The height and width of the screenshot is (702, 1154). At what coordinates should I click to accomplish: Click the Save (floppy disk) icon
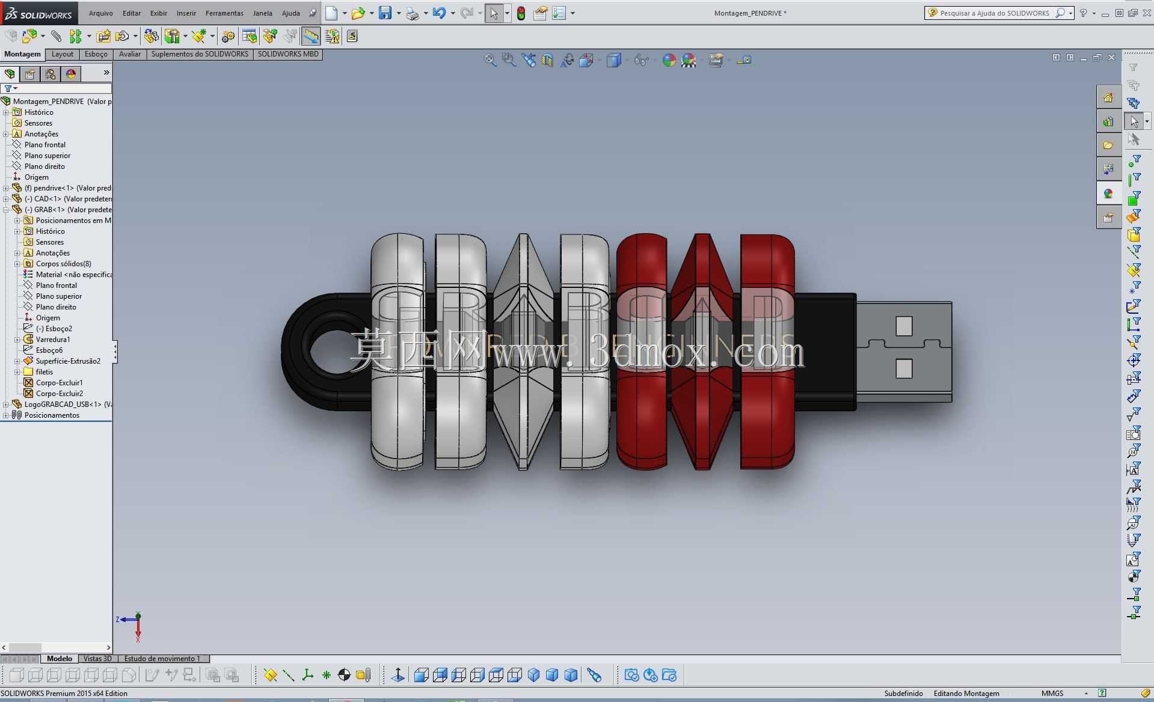pyautogui.click(x=385, y=13)
